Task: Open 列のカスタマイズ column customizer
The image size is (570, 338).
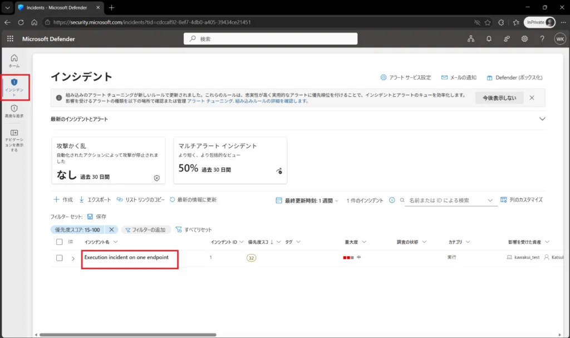Action: click(521, 200)
